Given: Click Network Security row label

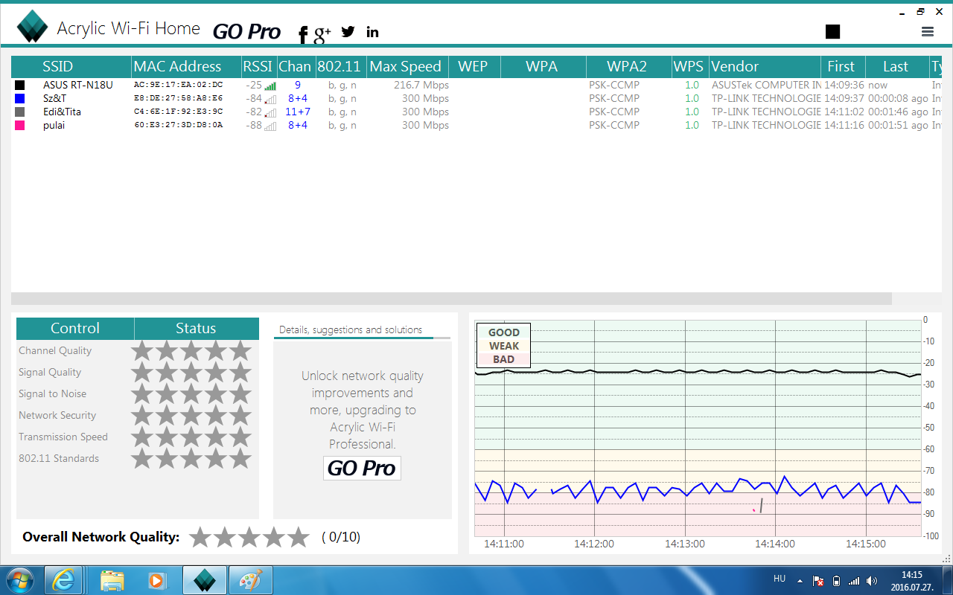Looking at the screenshot, I should (x=57, y=415).
